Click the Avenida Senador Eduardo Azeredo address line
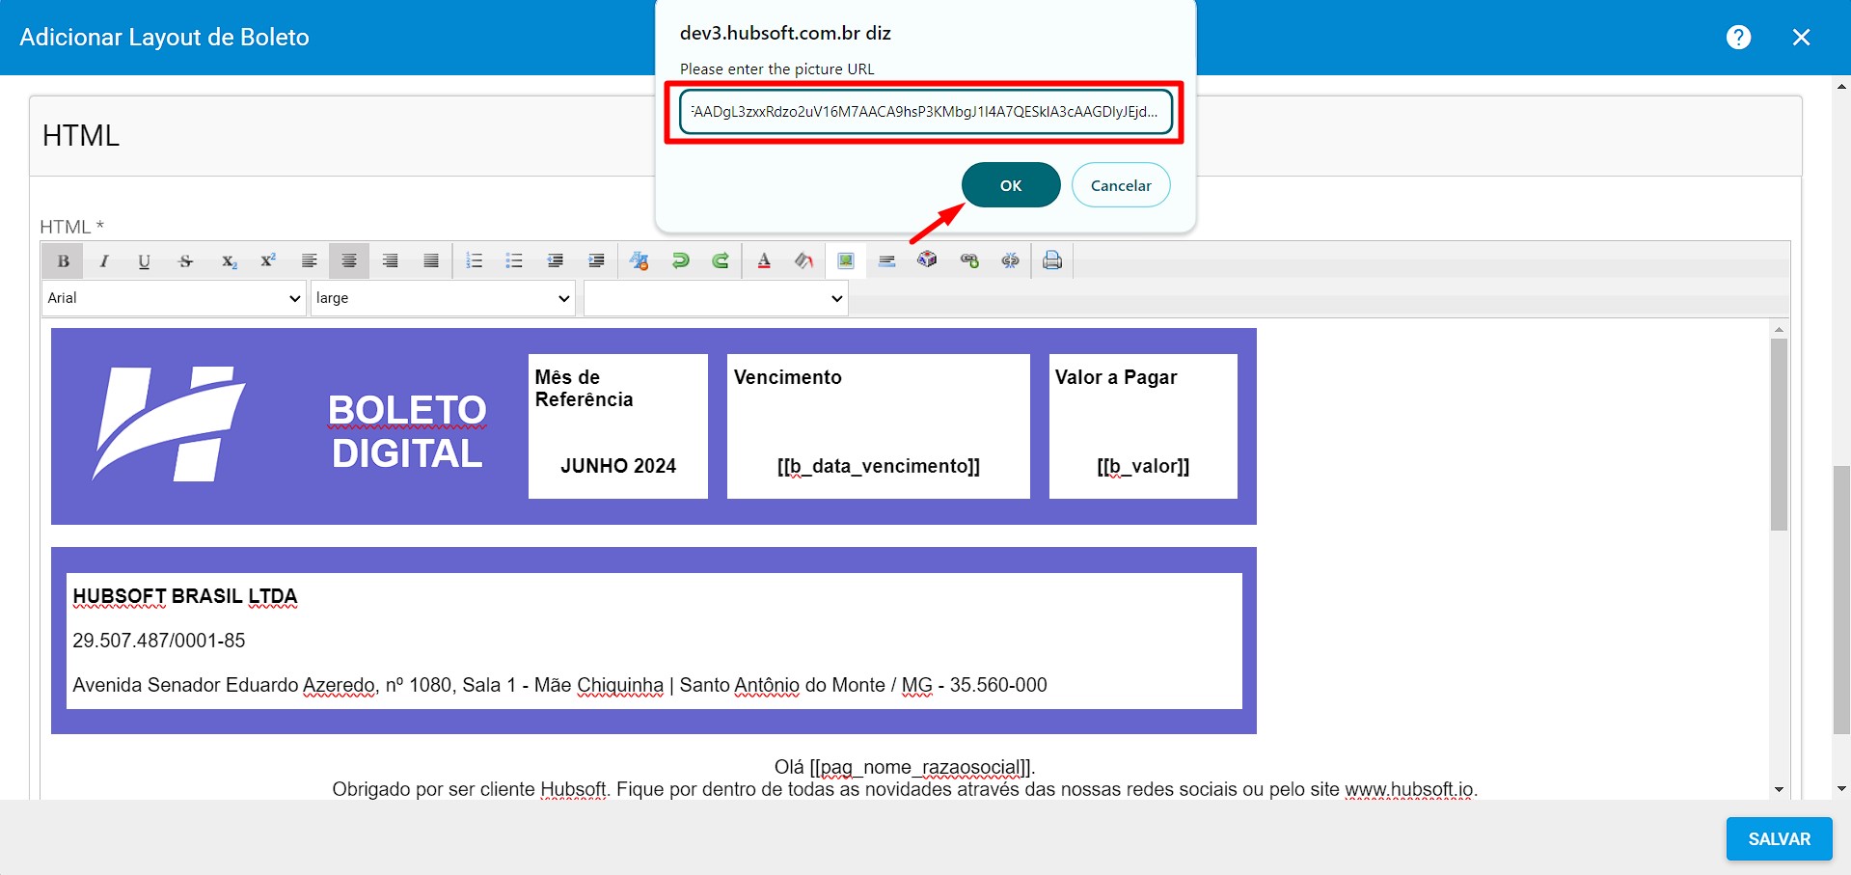1851x875 pixels. (x=559, y=685)
